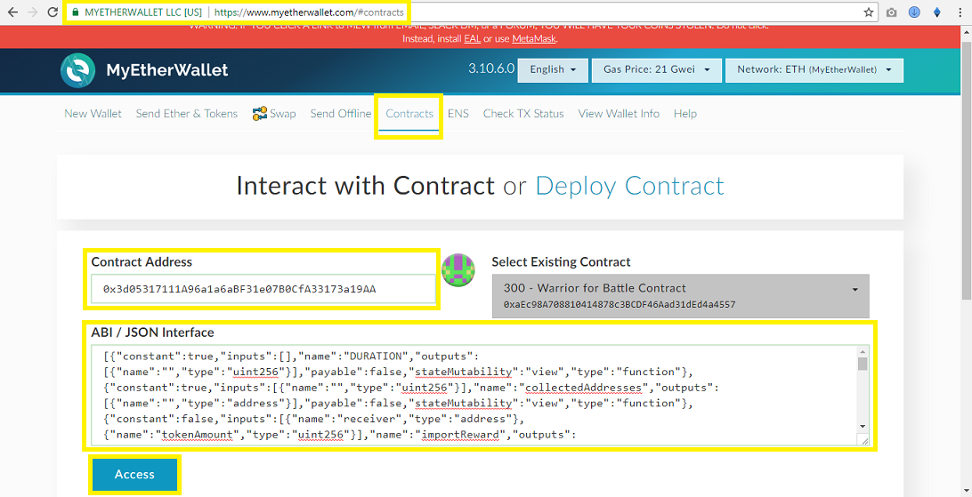Image resolution: width=972 pixels, height=497 pixels.
Task: Click the browser page scroll-up arrow
Action: tap(967, 31)
